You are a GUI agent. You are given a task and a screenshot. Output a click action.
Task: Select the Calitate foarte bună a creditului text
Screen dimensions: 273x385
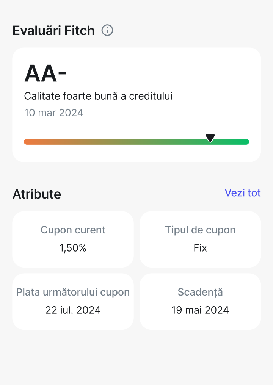(x=98, y=96)
